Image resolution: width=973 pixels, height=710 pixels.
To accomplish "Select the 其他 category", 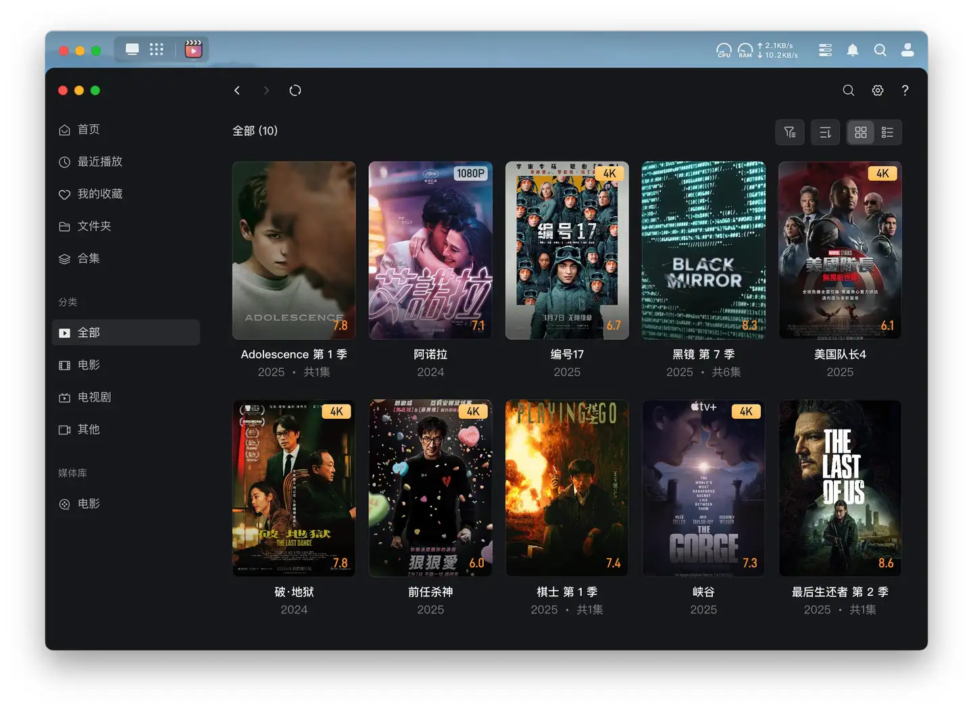I will pyautogui.click(x=126, y=430).
